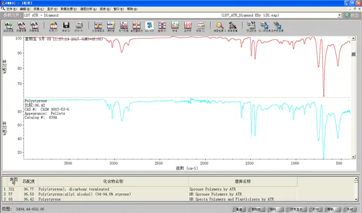Click the 剪贴板 (Clipboard) button
This screenshot has height=213, width=362.
pyautogui.click(x=256, y=209)
